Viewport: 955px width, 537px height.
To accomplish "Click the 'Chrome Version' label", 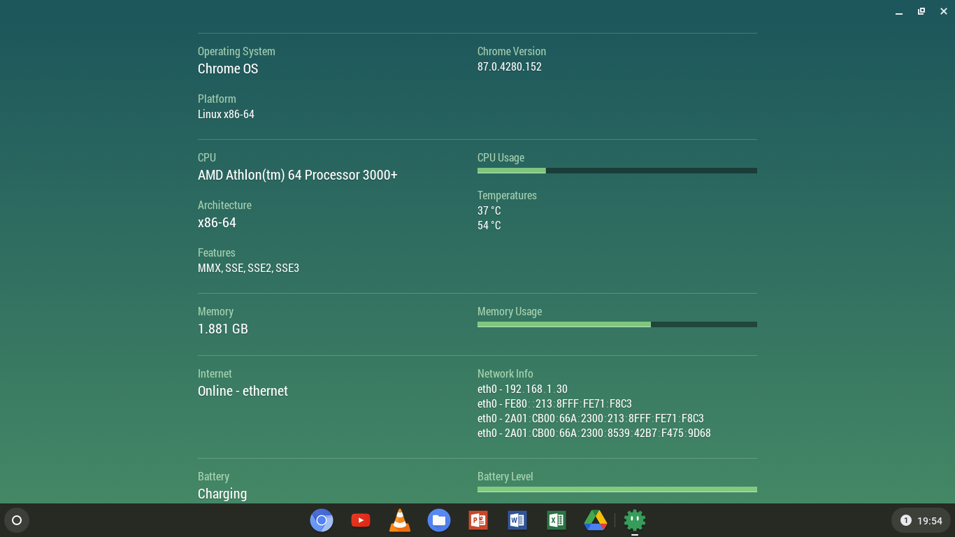I will (x=512, y=51).
